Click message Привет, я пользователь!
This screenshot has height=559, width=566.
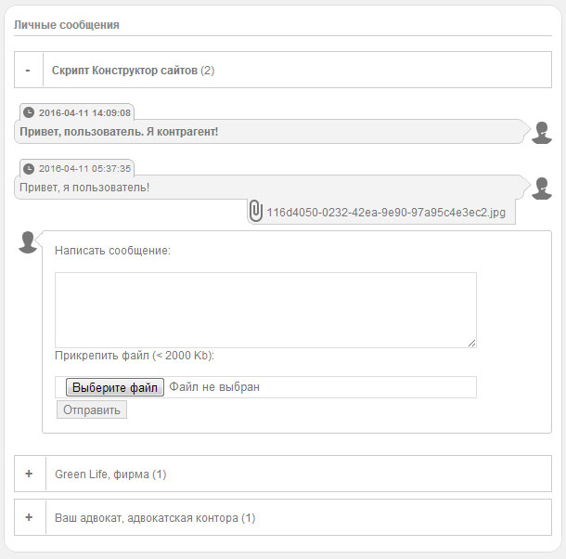[83, 188]
